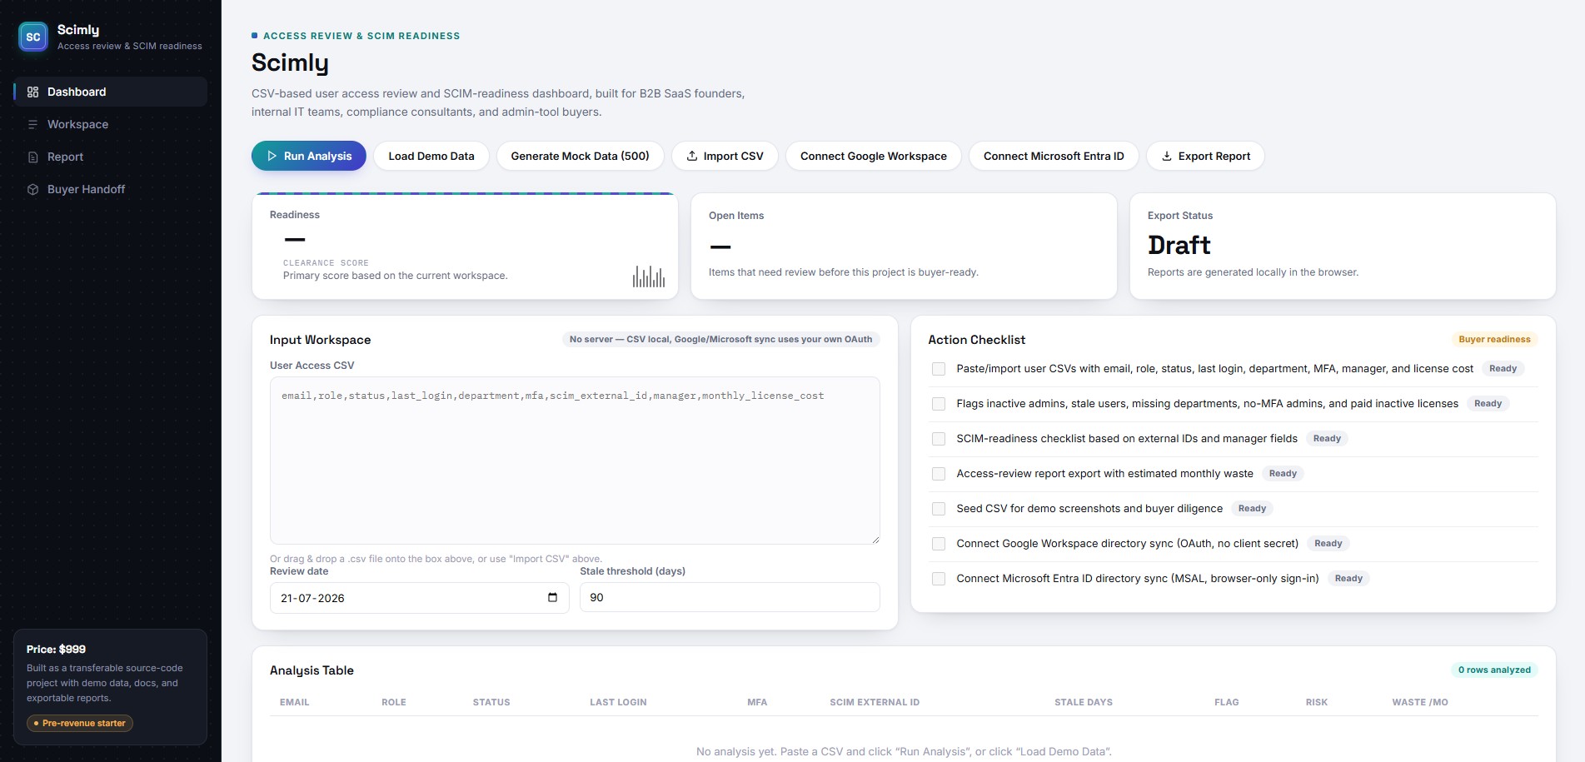Click the Stale threshold (days) input
The width and height of the screenshot is (1585, 762).
[x=730, y=597]
